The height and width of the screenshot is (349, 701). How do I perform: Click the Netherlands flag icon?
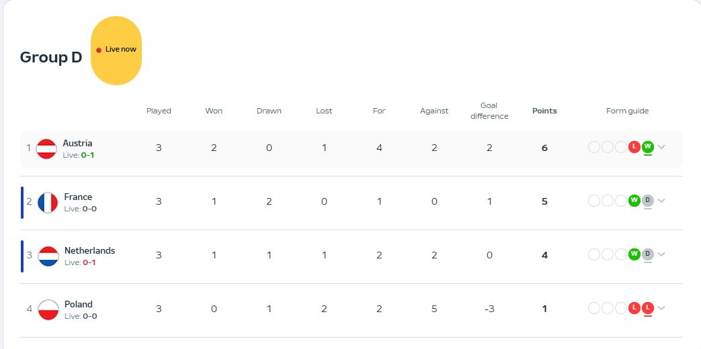[x=48, y=256]
